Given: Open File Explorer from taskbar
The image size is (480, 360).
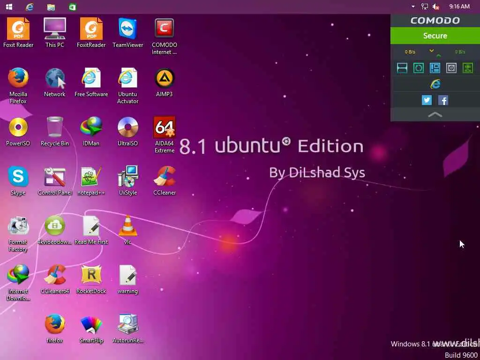Looking at the screenshot, I should (x=51, y=7).
